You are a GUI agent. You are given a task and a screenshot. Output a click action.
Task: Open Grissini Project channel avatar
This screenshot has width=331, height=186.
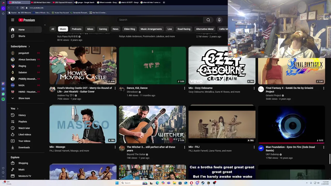click(x=261, y=89)
